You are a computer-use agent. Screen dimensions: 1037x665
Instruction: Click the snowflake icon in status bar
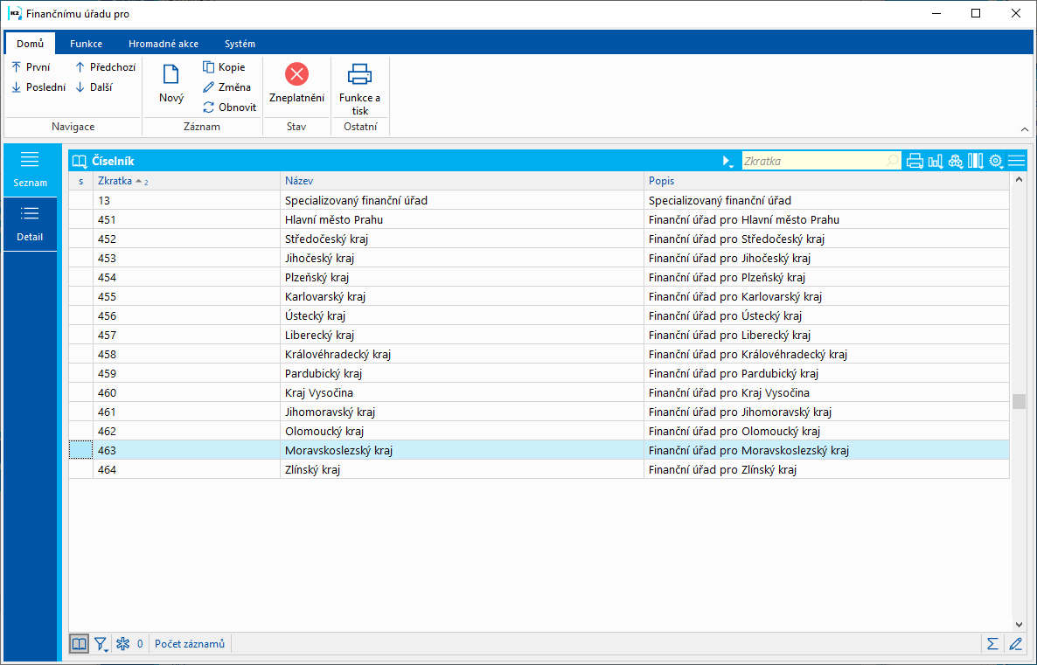(x=123, y=644)
